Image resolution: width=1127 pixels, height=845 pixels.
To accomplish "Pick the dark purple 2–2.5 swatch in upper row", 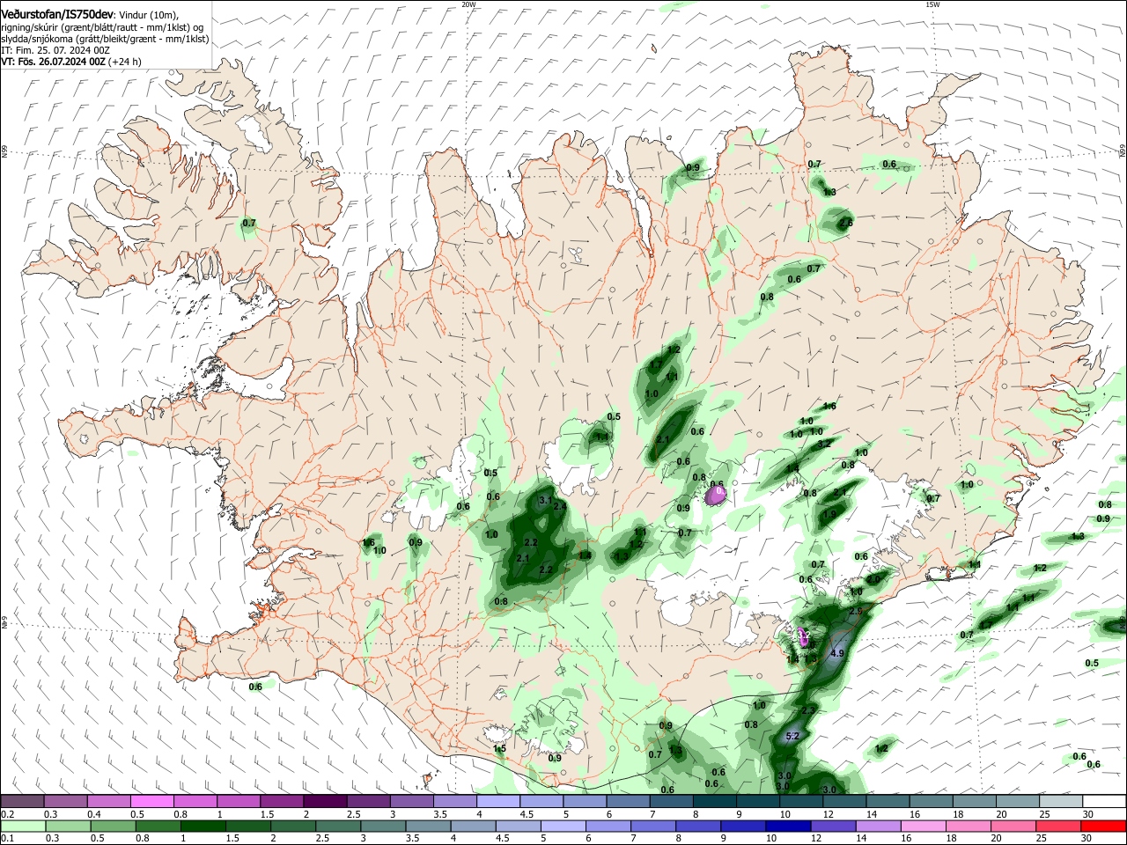I will pyautogui.click(x=325, y=802).
